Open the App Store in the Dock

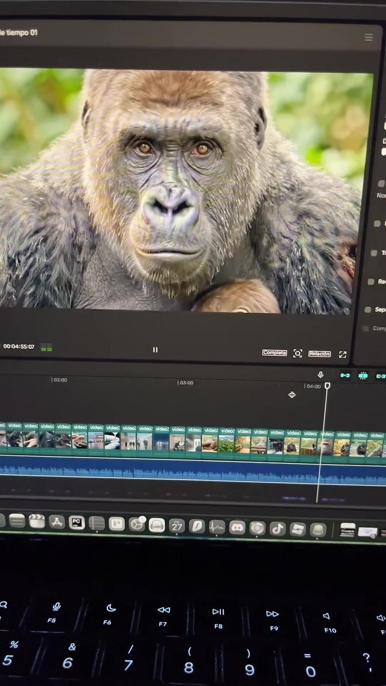(x=57, y=522)
